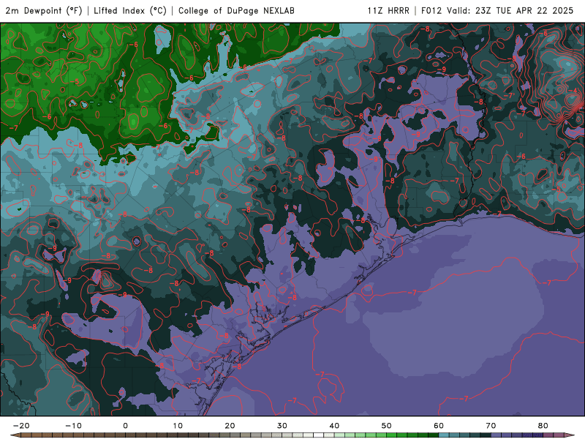
Task: Click the 20 label on the color scale
Action: click(230, 426)
